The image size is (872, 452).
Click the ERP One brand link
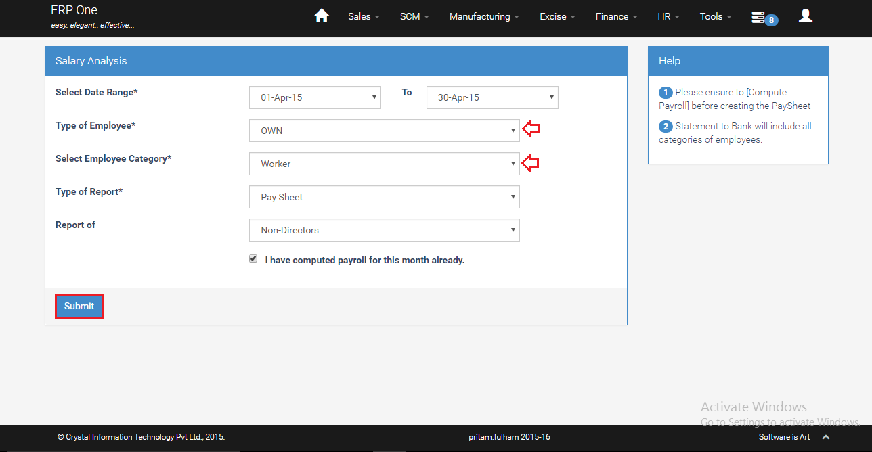[74, 10]
